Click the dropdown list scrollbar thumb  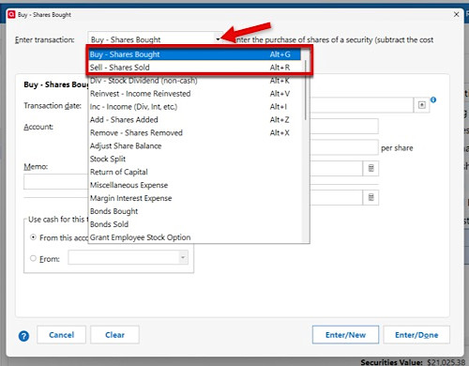tap(306, 90)
